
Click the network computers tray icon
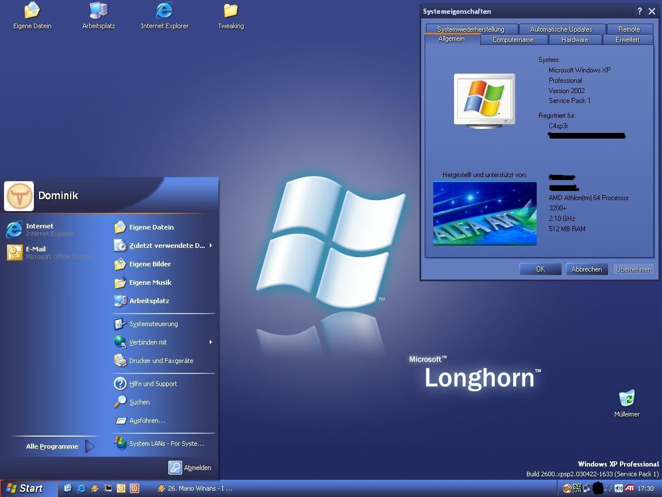(x=587, y=488)
